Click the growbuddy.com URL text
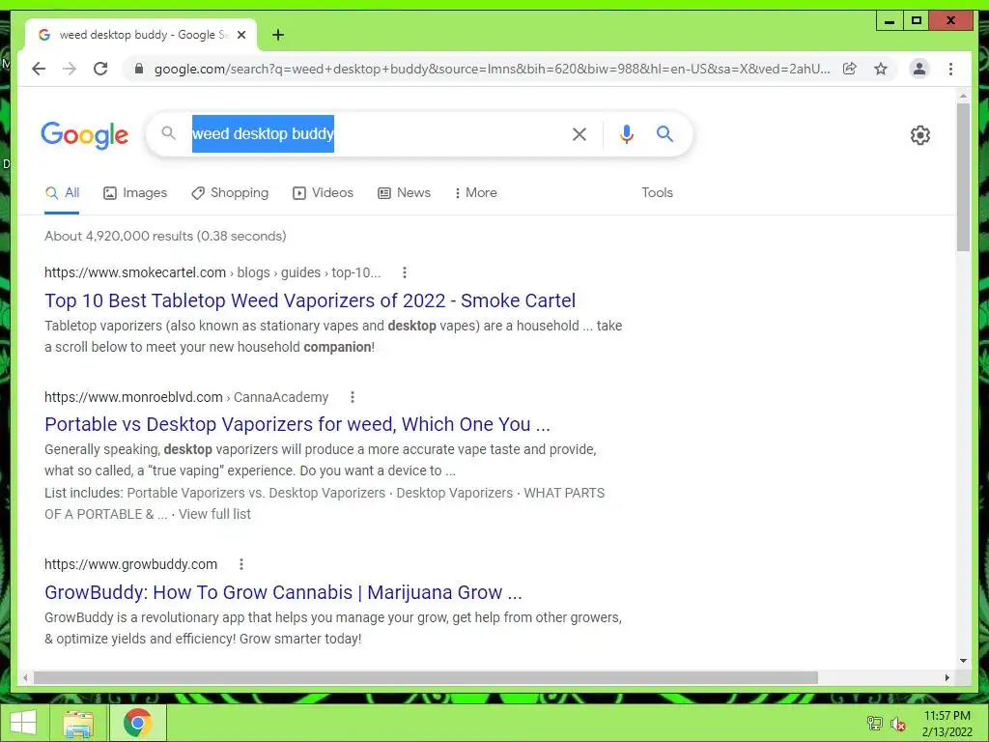Viewport: 989px width, 742px height. point(130,564)
